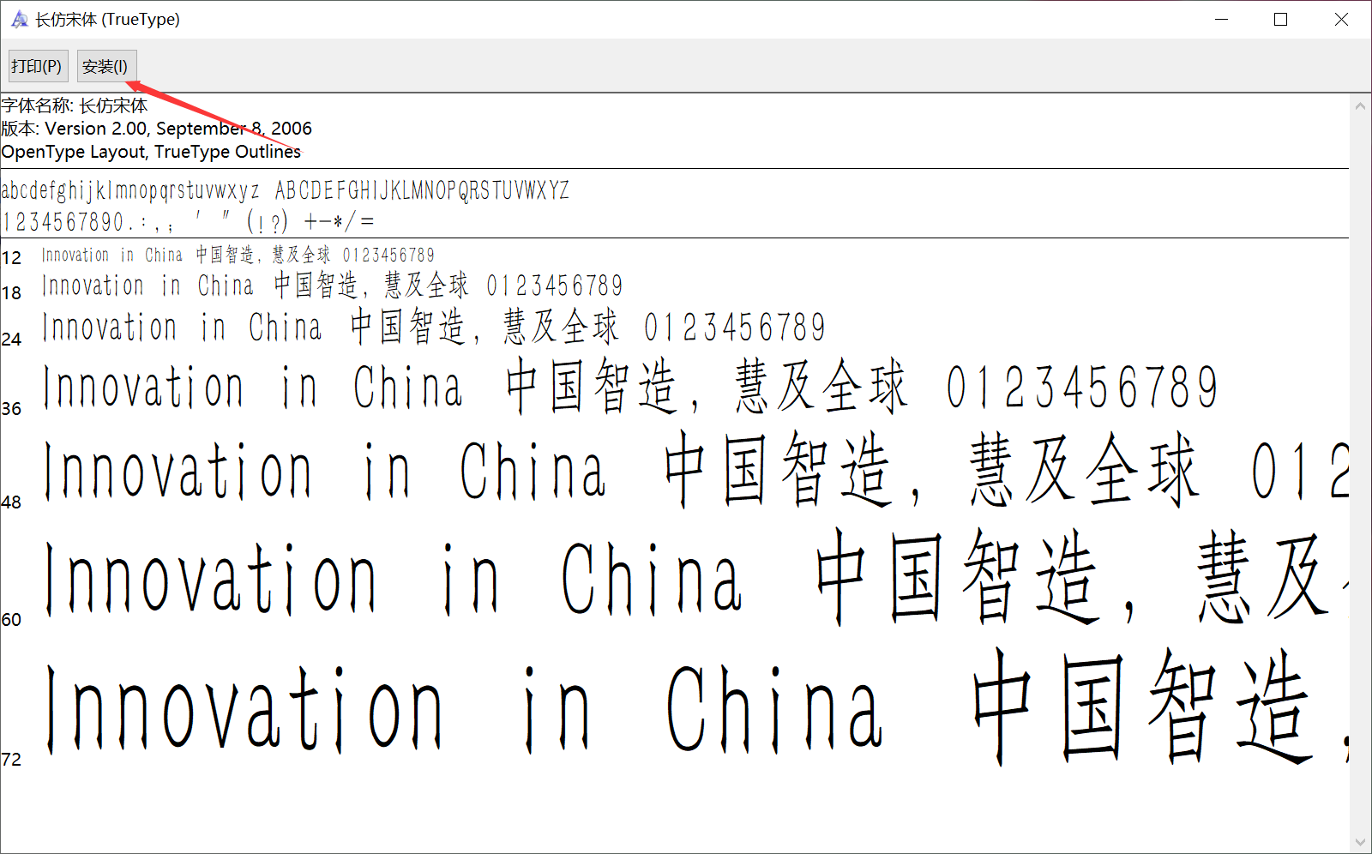Viewport: 1372px width, 854px height.
Task: Click the scrollbar up arrow
Action: click(x=1360, y=106)
